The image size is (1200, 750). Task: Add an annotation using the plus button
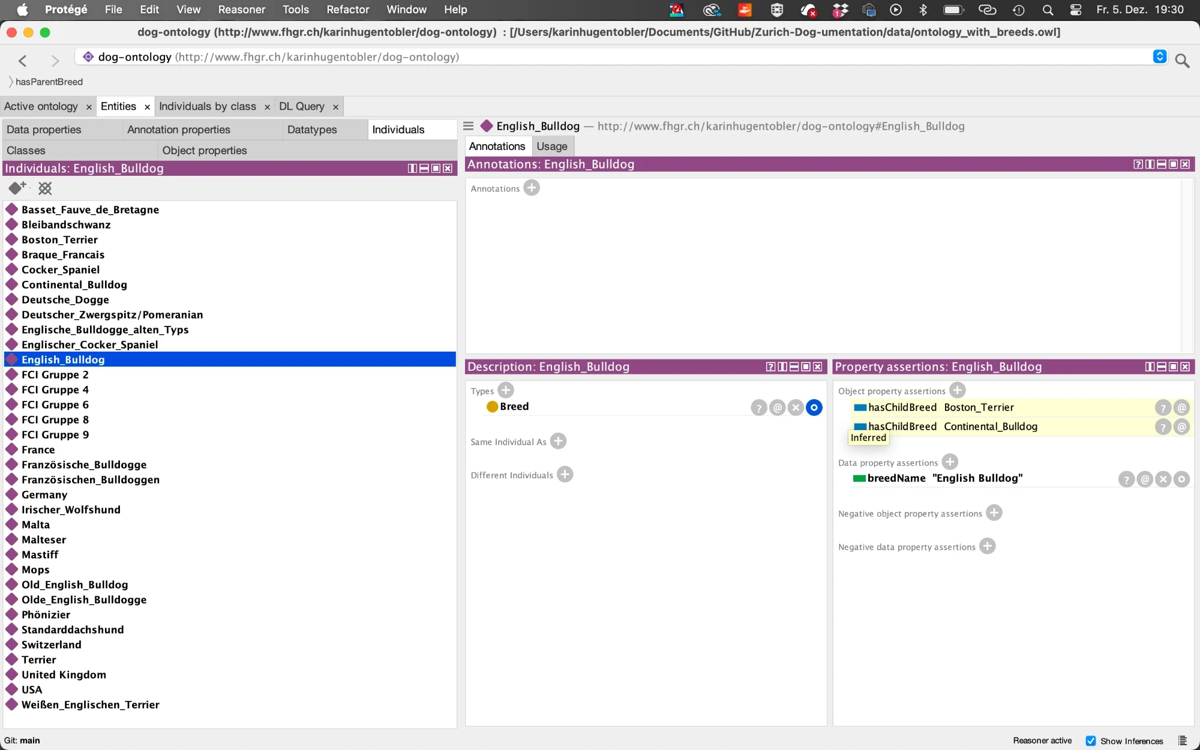(x=532, y=188)
